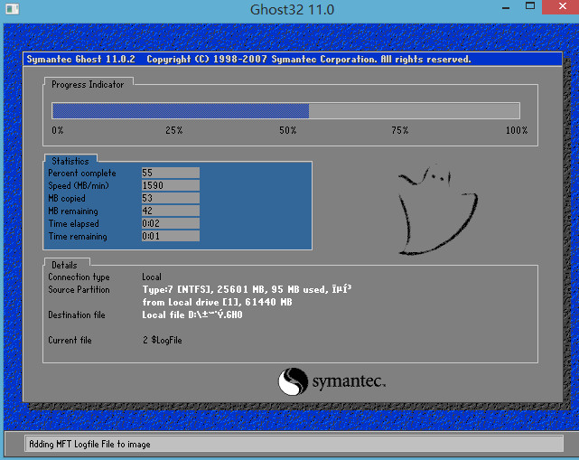
Task: Click the 'Source Partition' label
Action: coord(79,290)
